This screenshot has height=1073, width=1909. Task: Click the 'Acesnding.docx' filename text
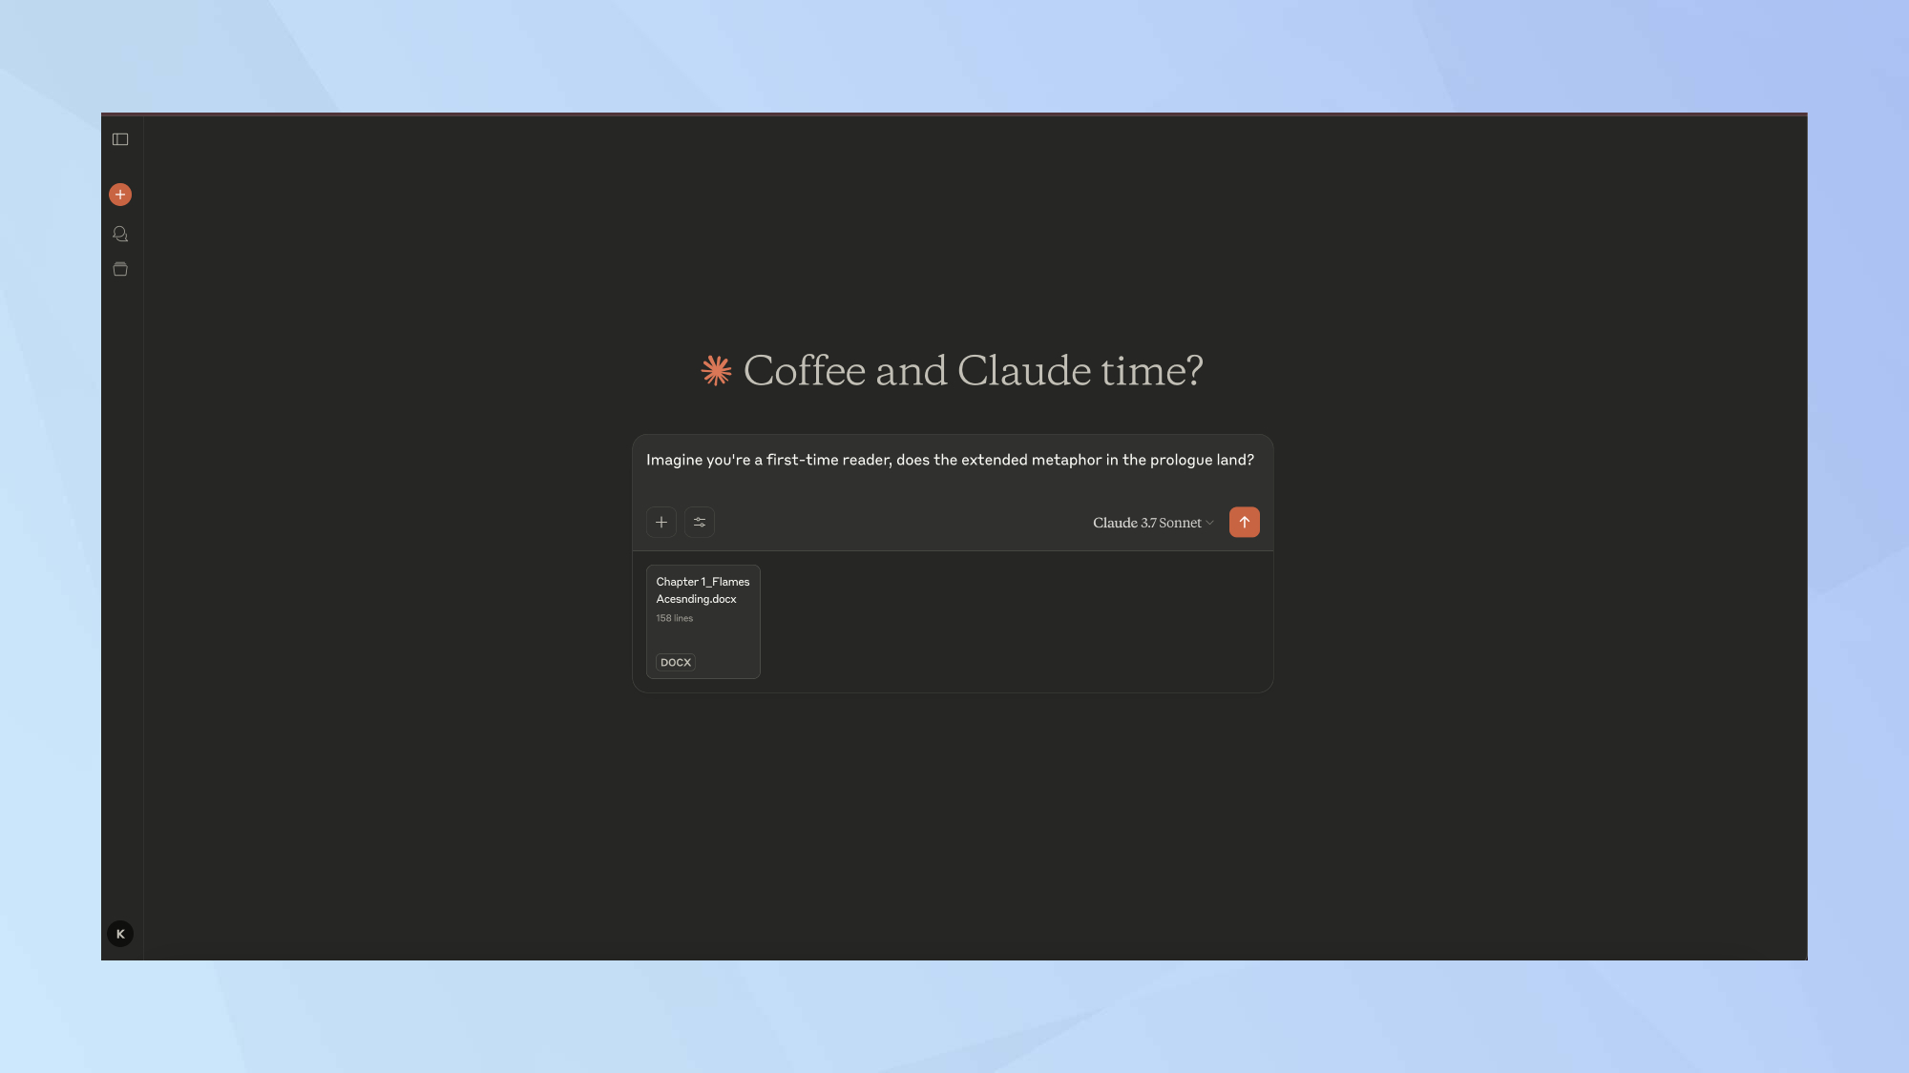[696, 599]
